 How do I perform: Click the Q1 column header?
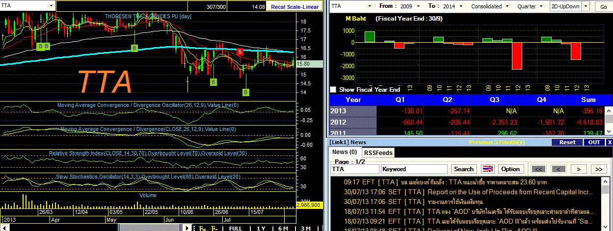[400, 100]
